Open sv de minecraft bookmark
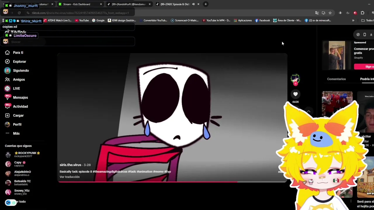This screenshot has height=210, width=374. (318, 20)
